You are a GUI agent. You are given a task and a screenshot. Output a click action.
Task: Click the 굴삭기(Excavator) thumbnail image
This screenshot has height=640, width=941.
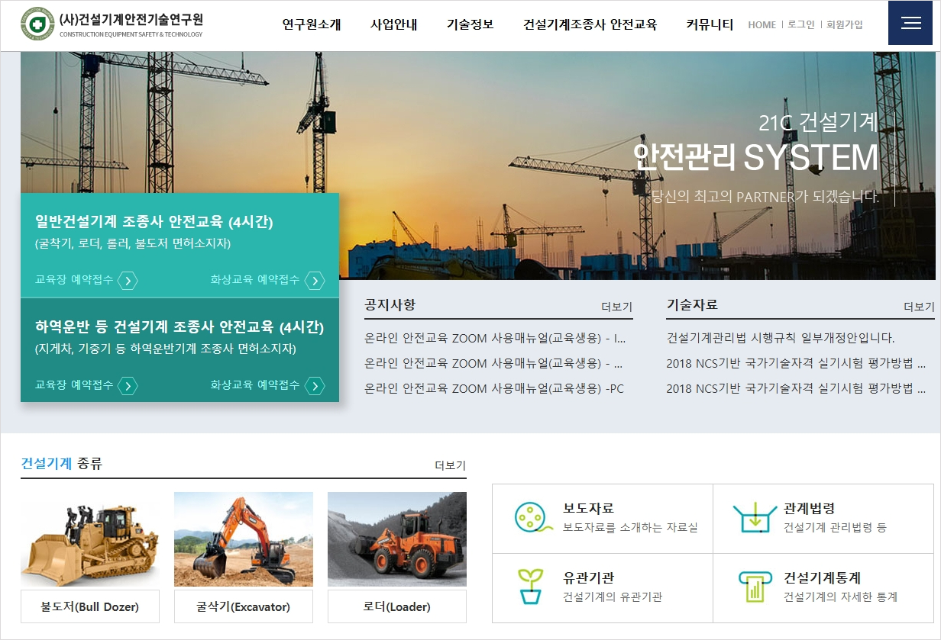pos(244,539)
